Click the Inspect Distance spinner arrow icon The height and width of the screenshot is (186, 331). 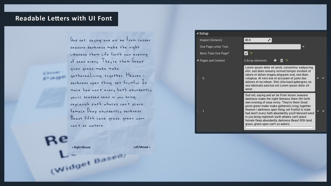coord(269,40)
